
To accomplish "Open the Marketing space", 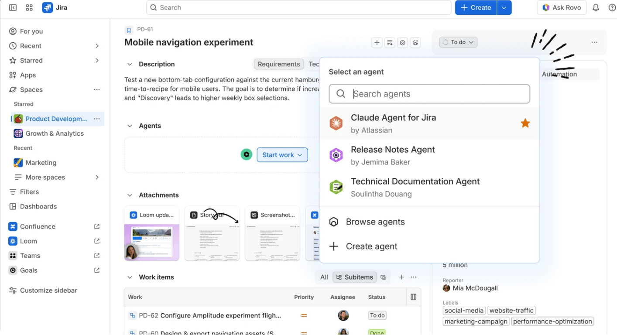I will pos(41,163).
